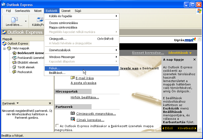203x139 pixels.
Task: Select the Outlook Express root folder icon
Action: click(4, 44)
